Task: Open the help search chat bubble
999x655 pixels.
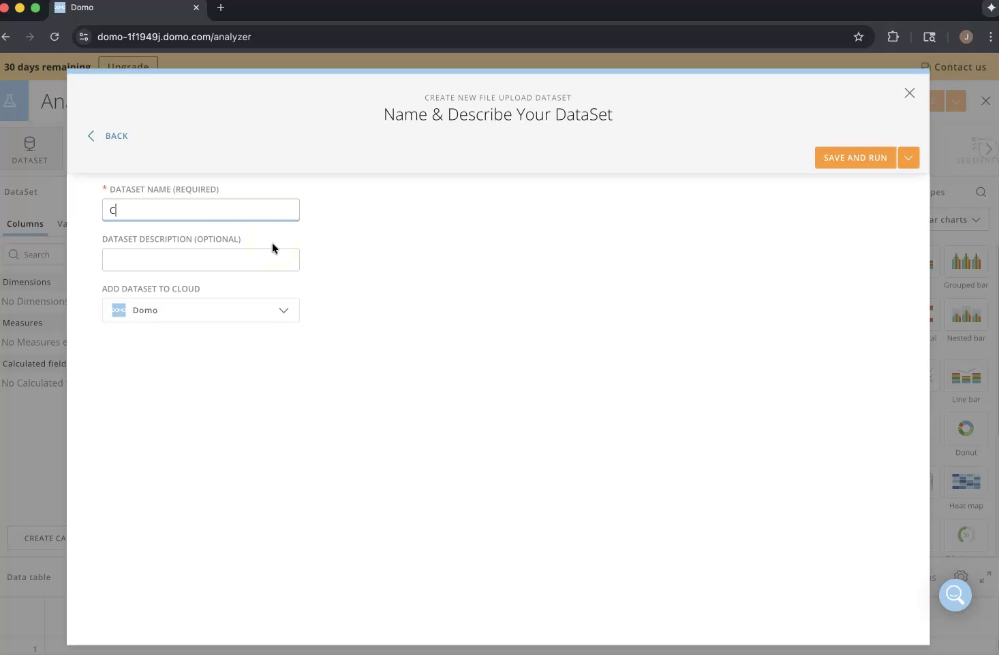Action: click(x=955, y=595)
